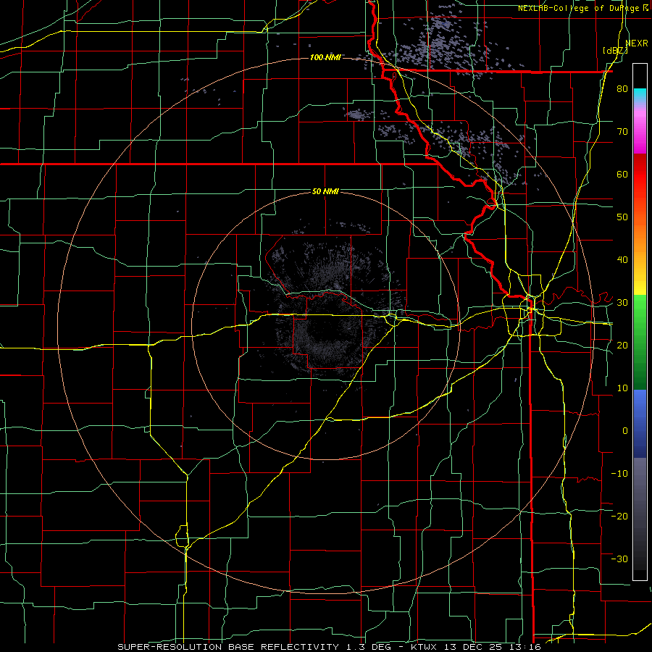The width and height of the screenshot is (652, 652).
Task: Click the [dBZ] legend unit label
Action: pos(615,51)
